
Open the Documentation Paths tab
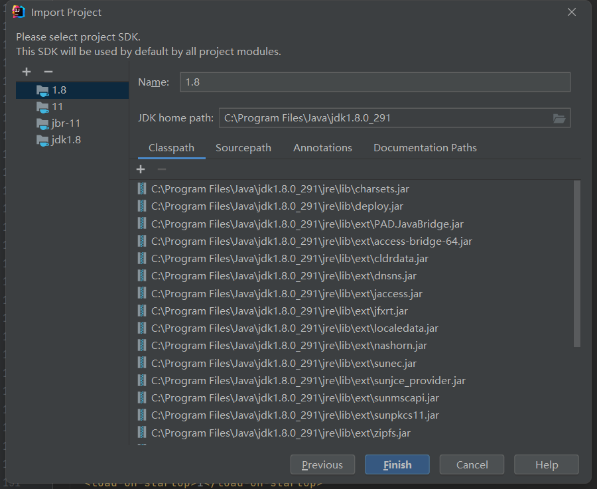[x=425, y=148]
